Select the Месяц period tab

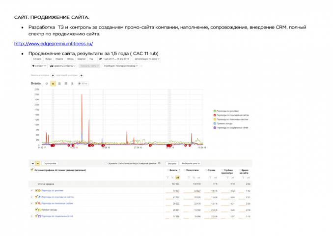click(x=70, y=59)
